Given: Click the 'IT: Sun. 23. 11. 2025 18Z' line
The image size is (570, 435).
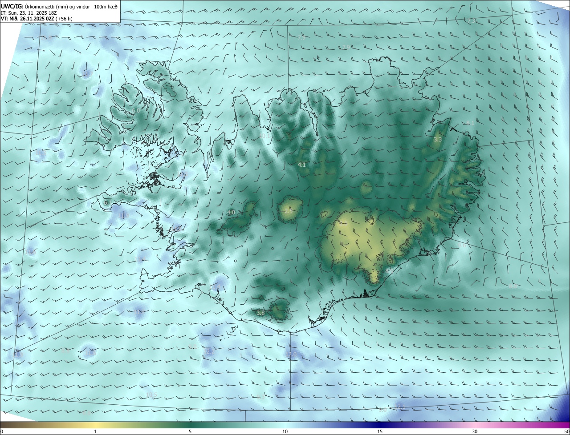Looking at the screenshot, I should pos(28,12).
